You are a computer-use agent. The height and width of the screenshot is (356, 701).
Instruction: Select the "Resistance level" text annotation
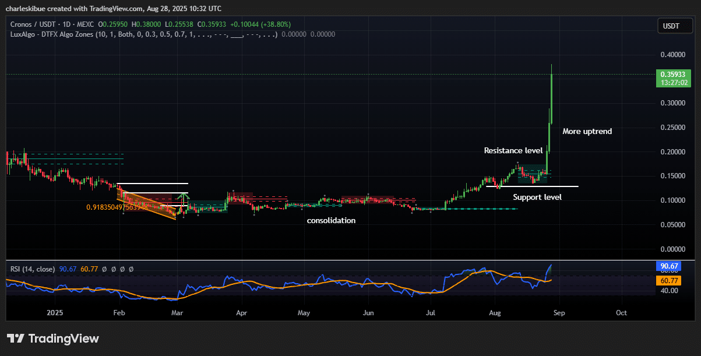(513, 151)
